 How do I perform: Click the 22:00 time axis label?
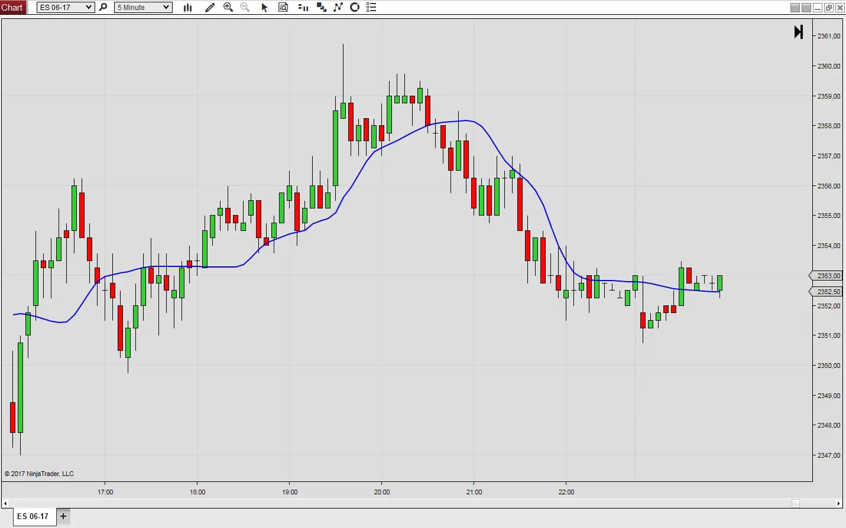coord(566,492)
